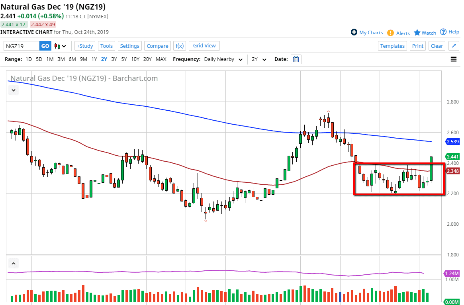This screenshot has height=305, width=464.
Task: Click the My Charts plus icon
Action: pos(354,32)
